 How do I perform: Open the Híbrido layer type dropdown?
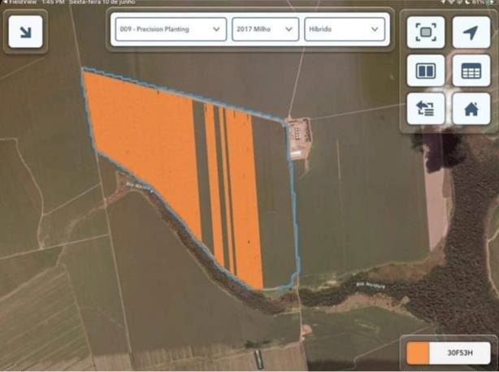point(343,30)
